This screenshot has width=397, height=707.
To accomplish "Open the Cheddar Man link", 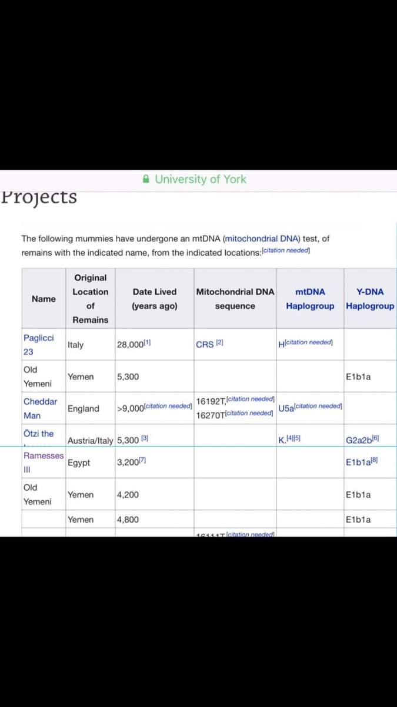I will coord(41,408).
